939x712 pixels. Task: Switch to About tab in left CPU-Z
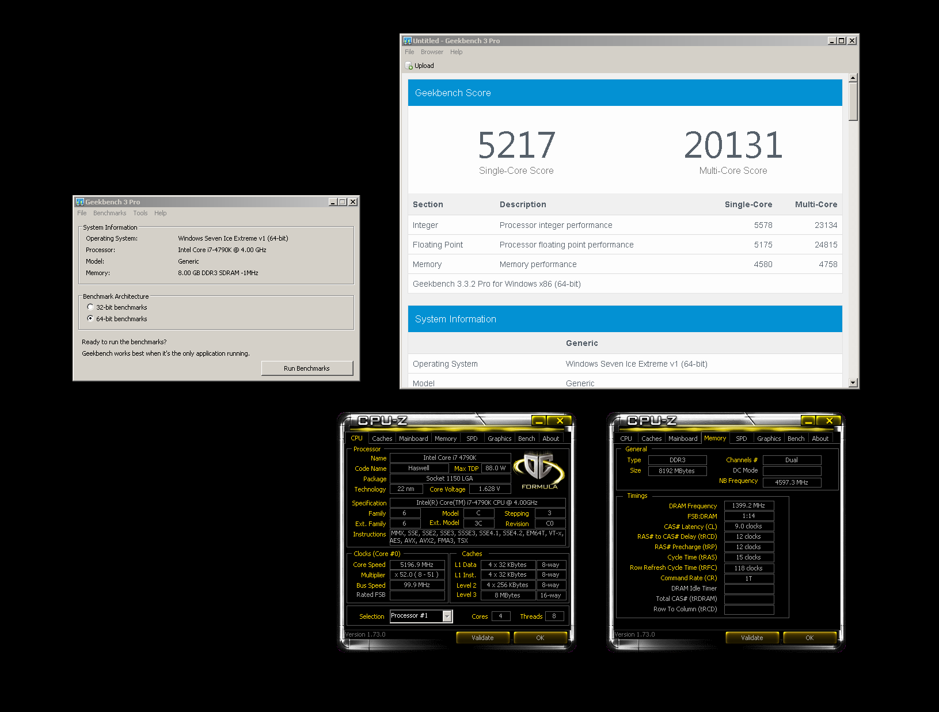point(551,439)
